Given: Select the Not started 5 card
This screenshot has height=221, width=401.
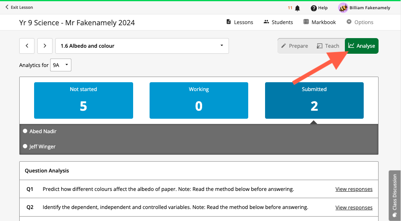Looking at the screenshot, I should (x=83, y=100).
